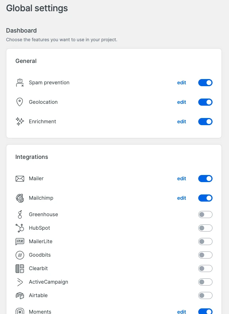Click the ActiveCampaign arrow icon
The image size is (229, 314).
coord(20,282)
